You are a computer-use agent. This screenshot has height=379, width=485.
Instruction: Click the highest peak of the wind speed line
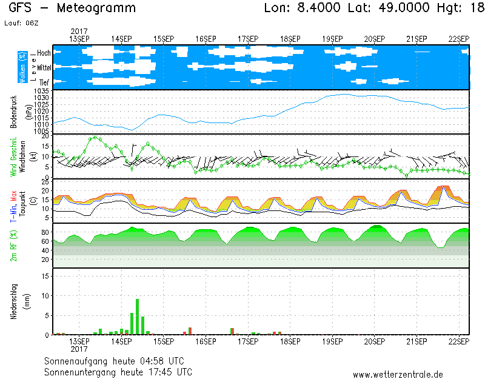[95, 137]
